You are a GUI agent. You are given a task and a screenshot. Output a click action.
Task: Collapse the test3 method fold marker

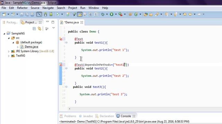66,87
